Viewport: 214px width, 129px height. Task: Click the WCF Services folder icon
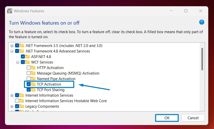[x=27, y=62]
